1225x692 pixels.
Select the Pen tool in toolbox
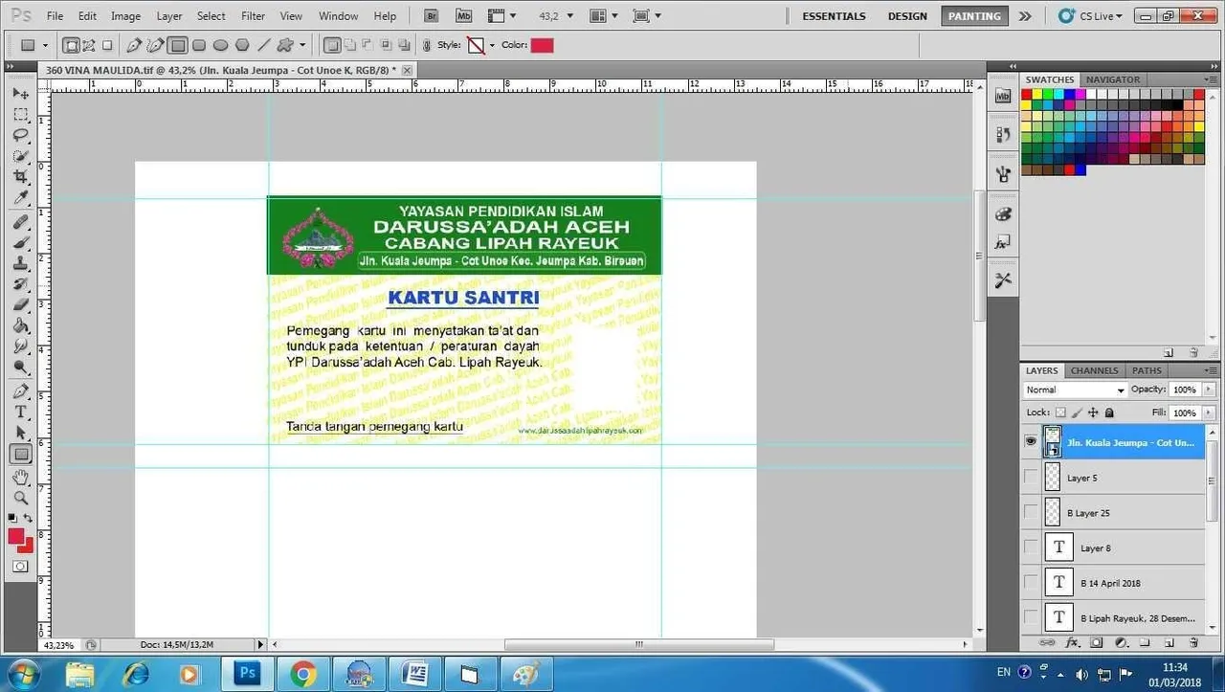[20, 391]
